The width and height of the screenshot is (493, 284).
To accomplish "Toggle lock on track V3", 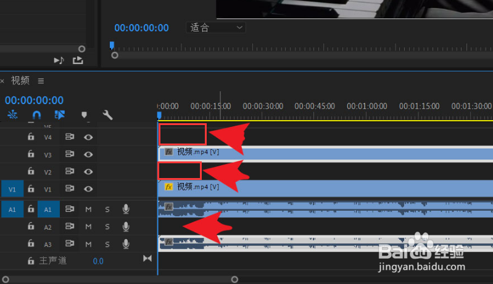I will pyautogui.click(x=31, y=154).
